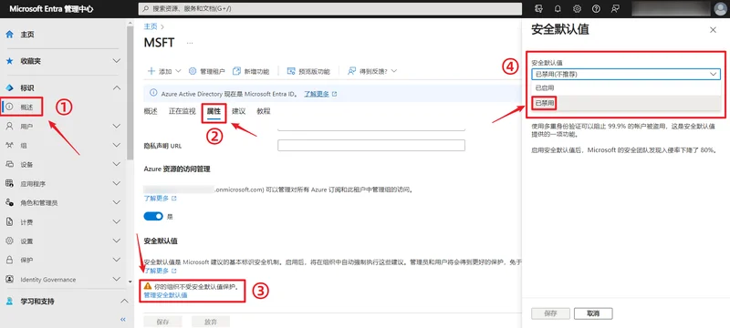Open notifications bell in top bar

pyautogui.click(x=558, y=8)
